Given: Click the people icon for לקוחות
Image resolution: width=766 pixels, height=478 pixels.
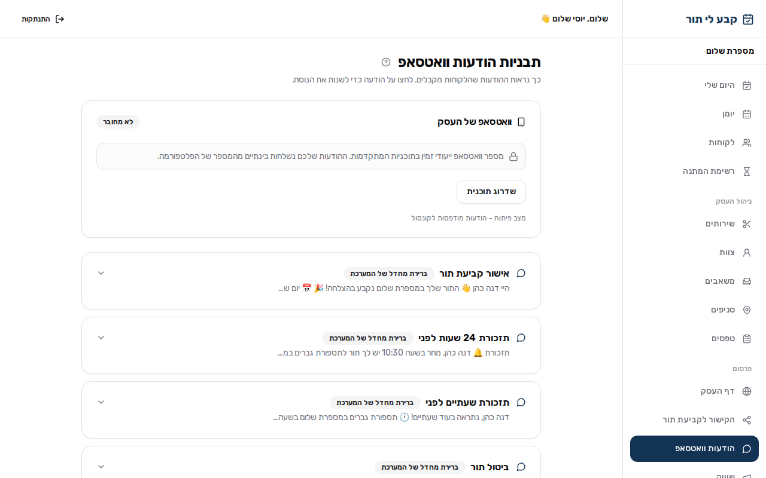Looking at the screenshot, I should point(747,143).
